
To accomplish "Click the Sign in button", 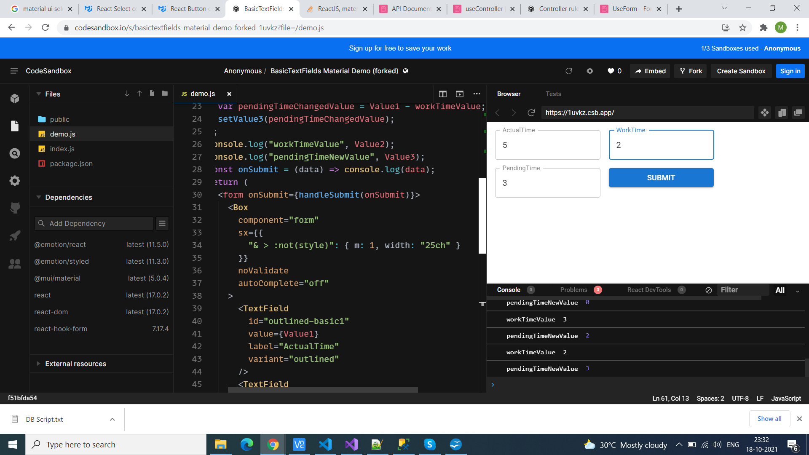I will click(790, 71).
